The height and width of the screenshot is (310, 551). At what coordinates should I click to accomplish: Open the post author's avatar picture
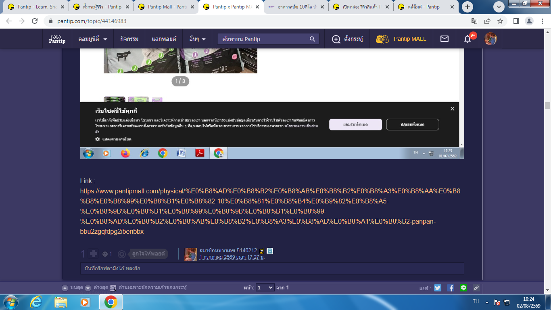click(x=191, y=254)
